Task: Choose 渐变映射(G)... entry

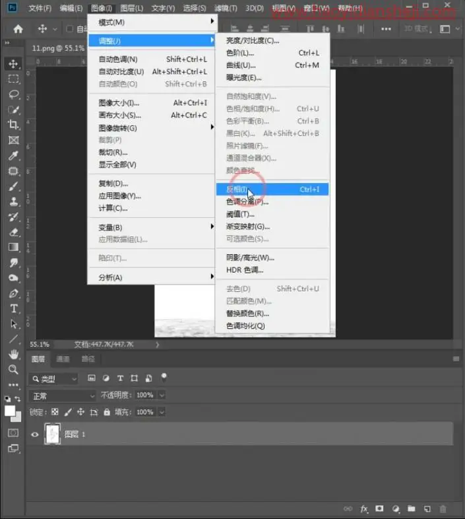Action: tap(272, 226)
